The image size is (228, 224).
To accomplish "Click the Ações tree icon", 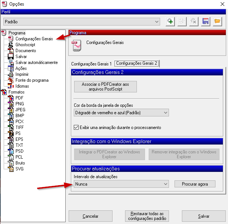I will coord(11,68).
